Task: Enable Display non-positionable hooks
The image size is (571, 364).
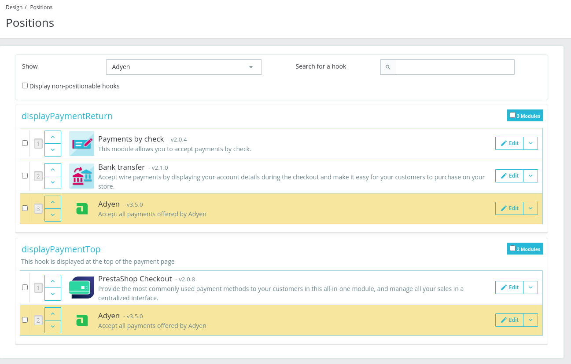Action: pos(25,85)
